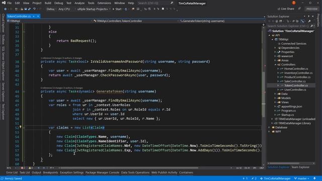322x181 pixels.
Task: Select appsettings.json in Solution Explorer
Action: pyautogui.click(x=291, y=107)
